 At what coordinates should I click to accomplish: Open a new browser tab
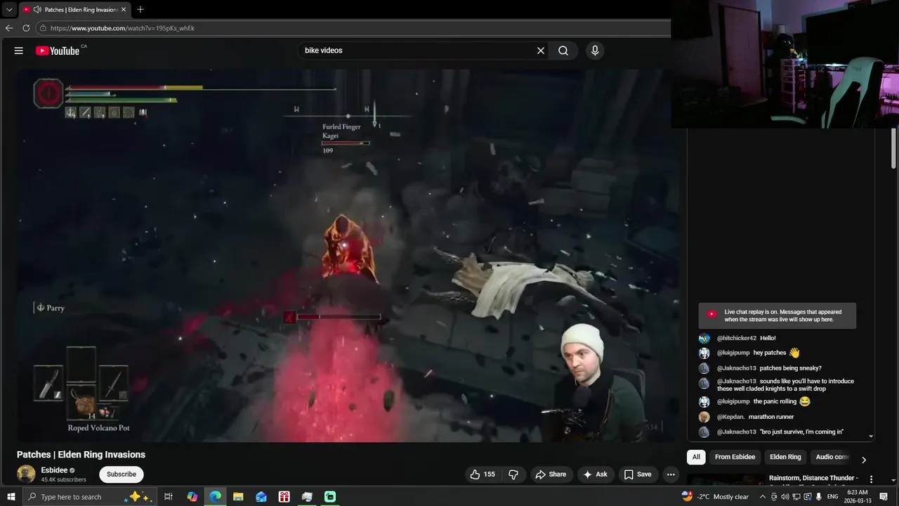click(140, 9)
